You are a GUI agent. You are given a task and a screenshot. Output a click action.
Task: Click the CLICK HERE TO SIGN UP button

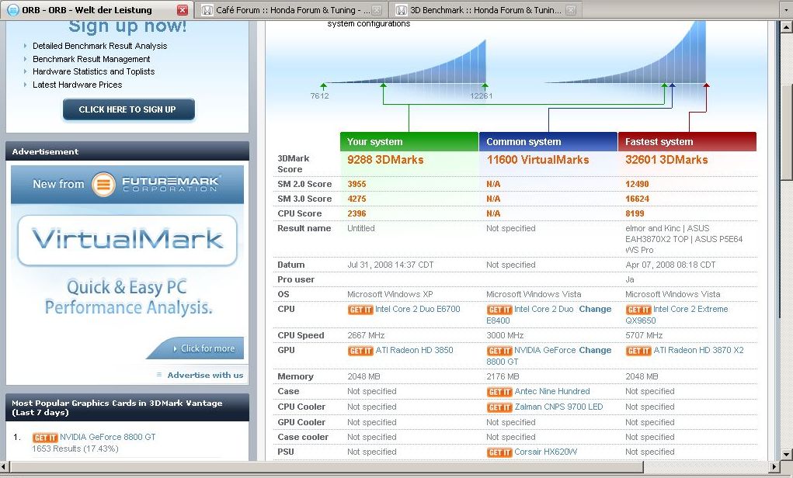pos(128,109)
